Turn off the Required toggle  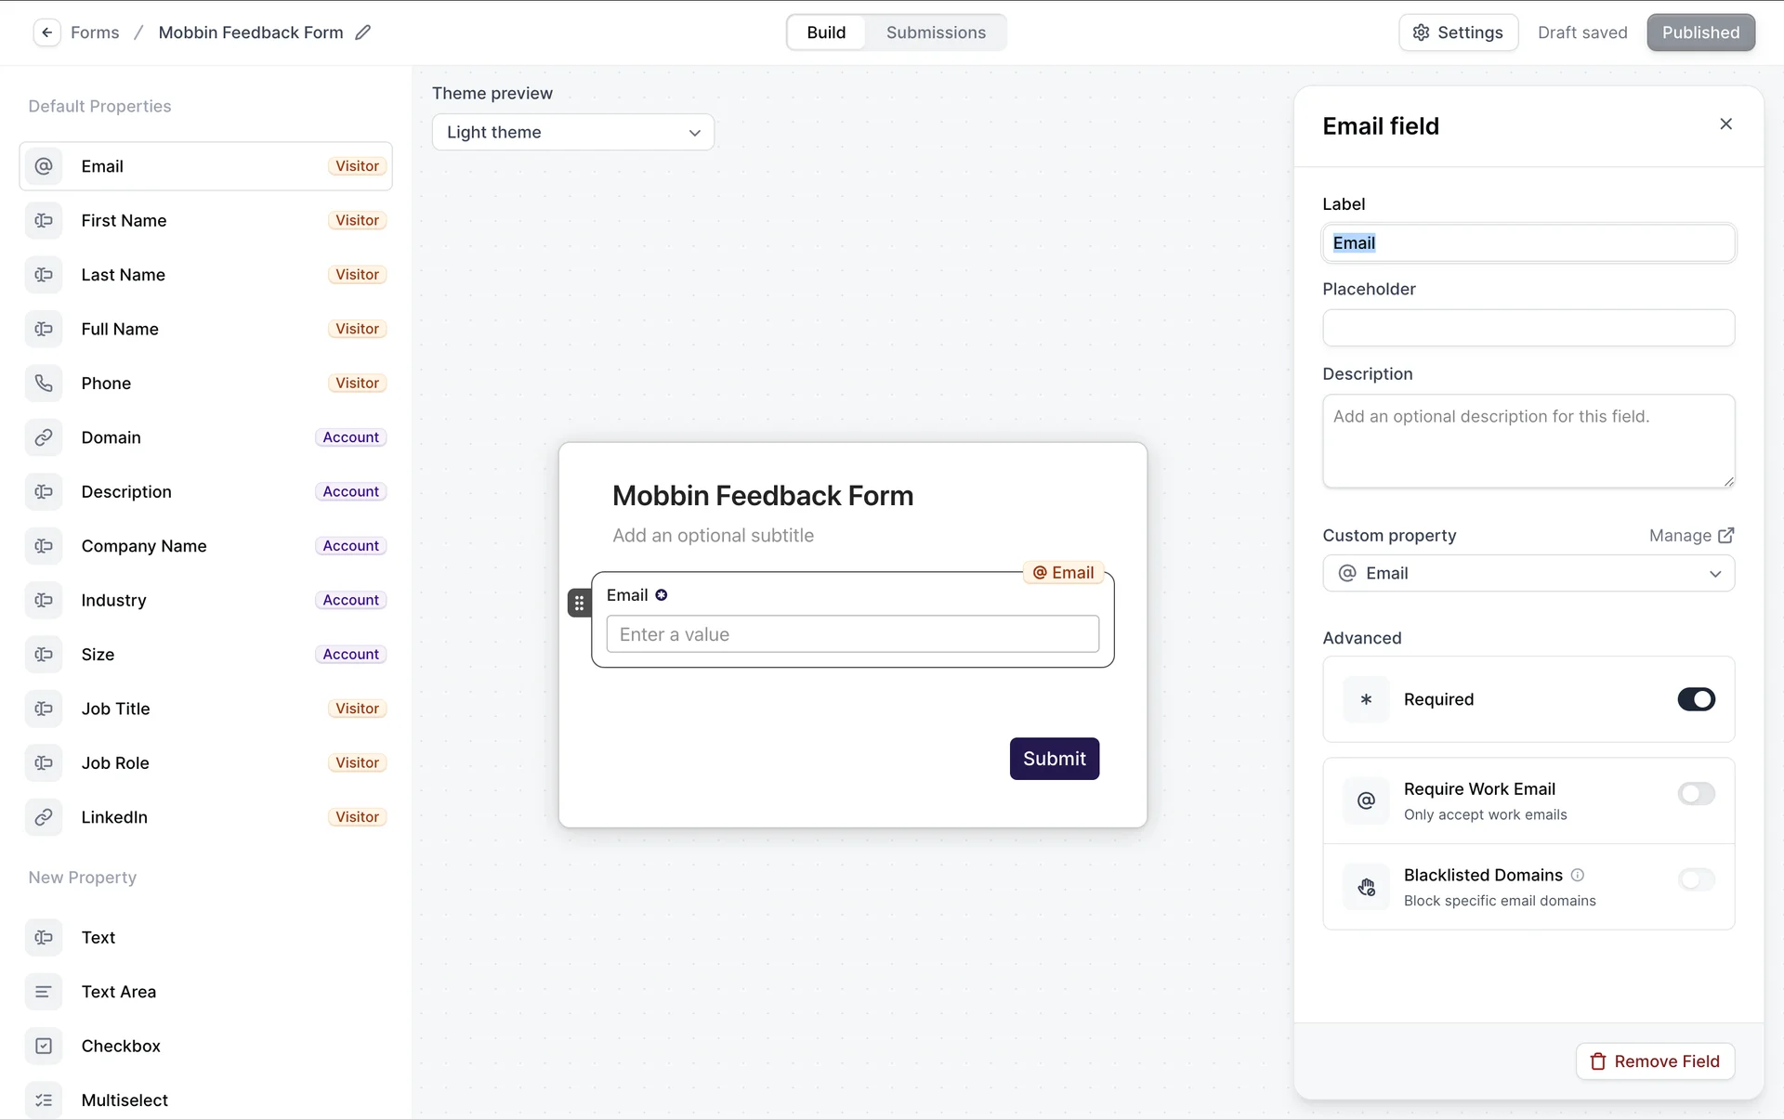point(1696,699)
